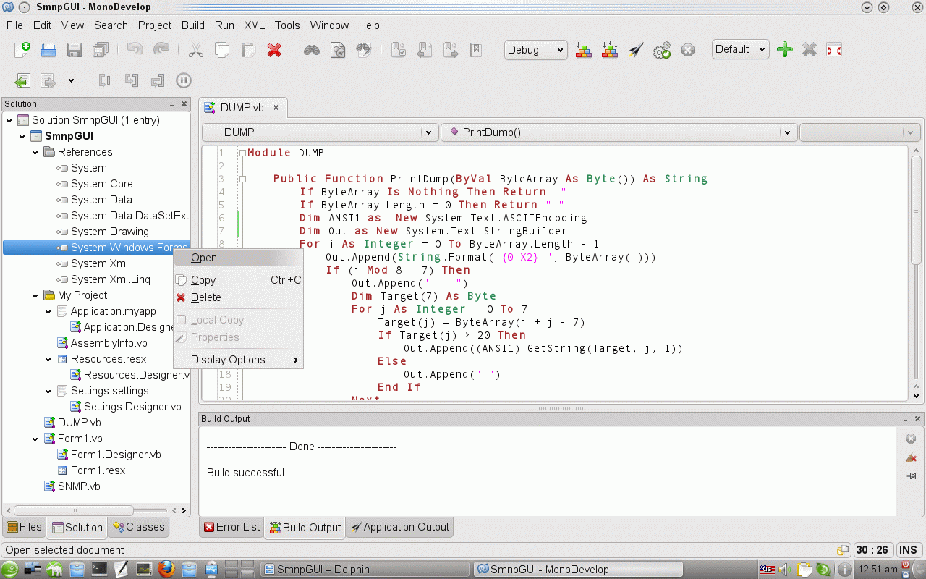926x579 pixels.
Task: Select Delete in the context menu
Action: point(206,297)
